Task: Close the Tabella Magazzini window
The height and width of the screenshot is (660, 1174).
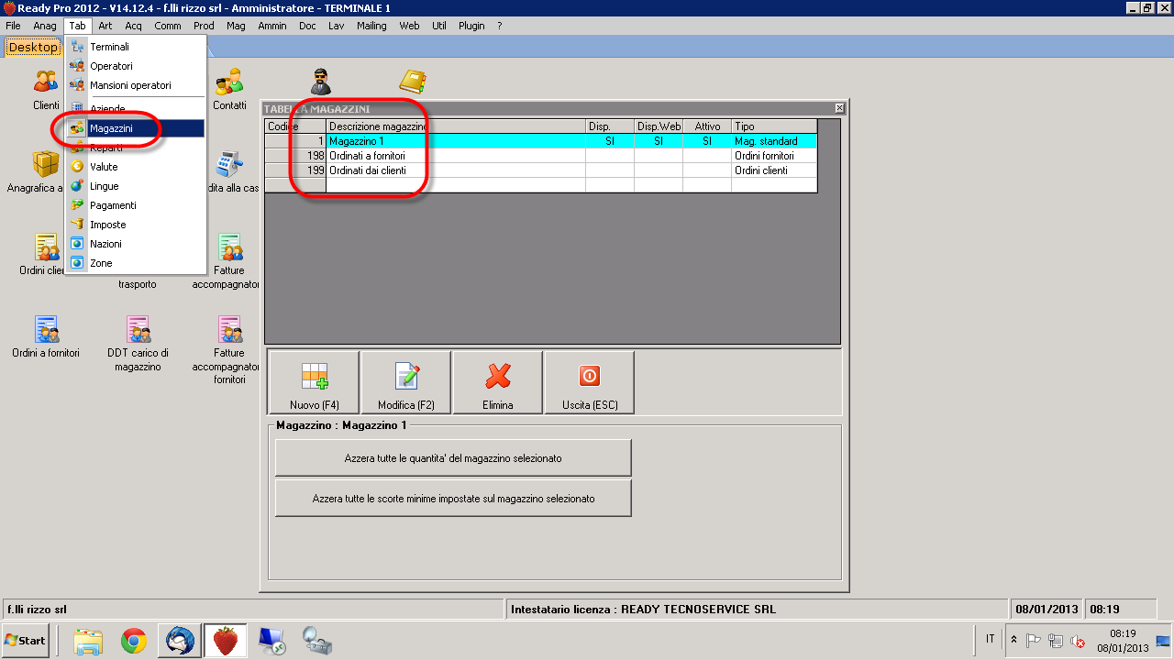Action: pyautogui.click(x=839, y=108)
